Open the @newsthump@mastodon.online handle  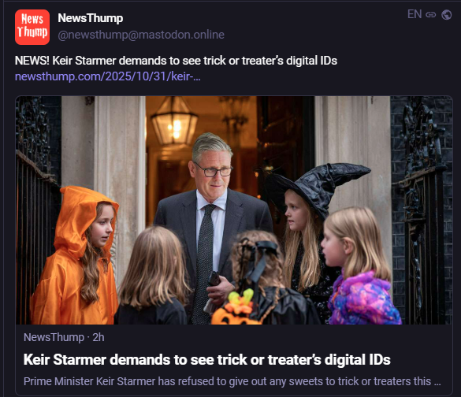coord(141,35)
